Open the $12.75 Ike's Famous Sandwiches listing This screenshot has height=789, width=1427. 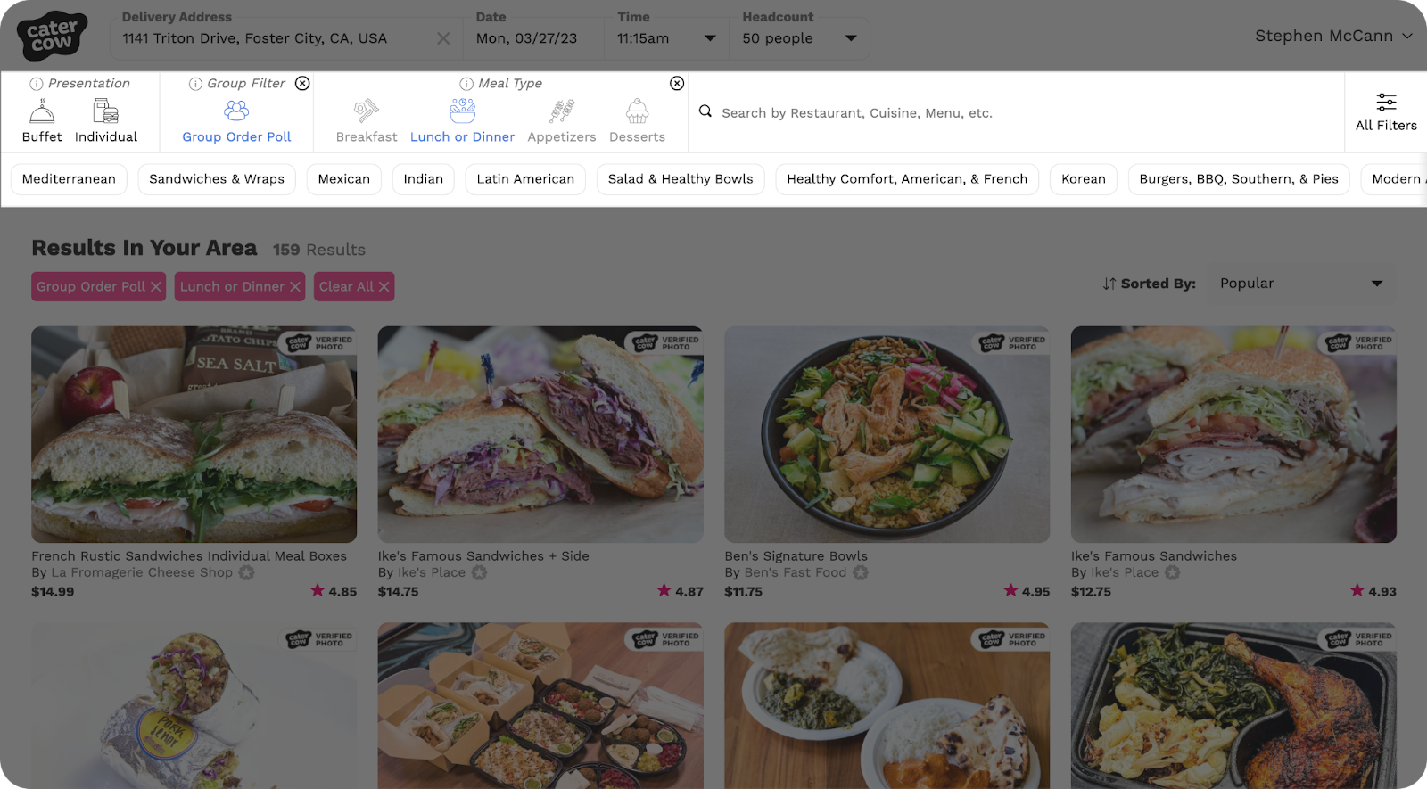point(1154,556)
